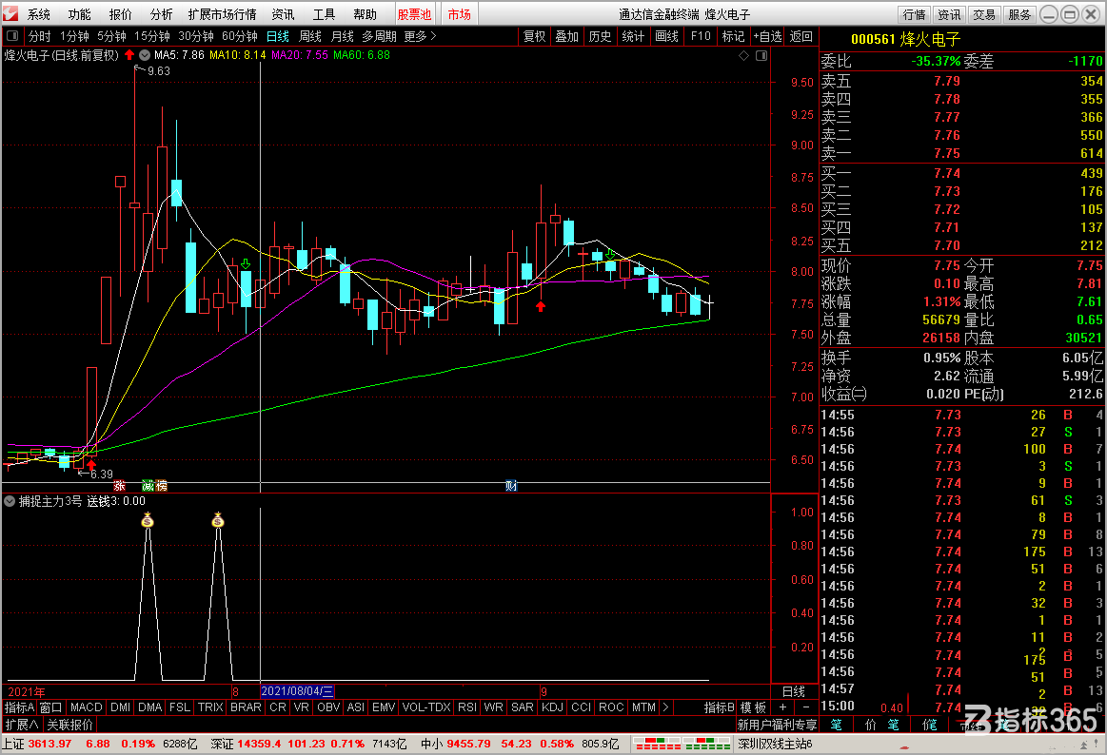Open the 扩展市场行情 menu
Viewport: 1107px width, 755px height.
click(223, 14)
